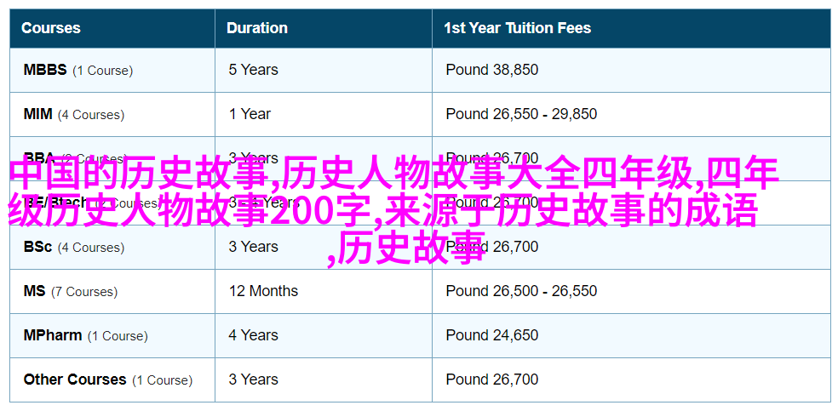Click the (7 Courses) count text
The image size is (838, 411).
point(84,292)
